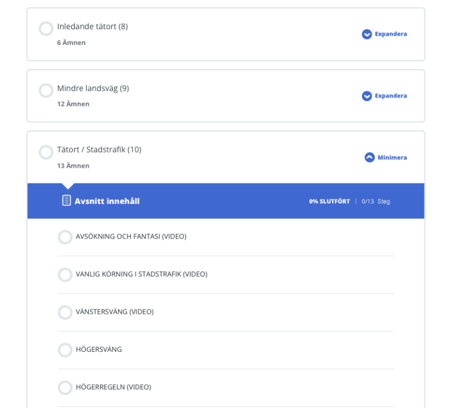Click chevron icon beside Inledande tätort Expandera

367,34
